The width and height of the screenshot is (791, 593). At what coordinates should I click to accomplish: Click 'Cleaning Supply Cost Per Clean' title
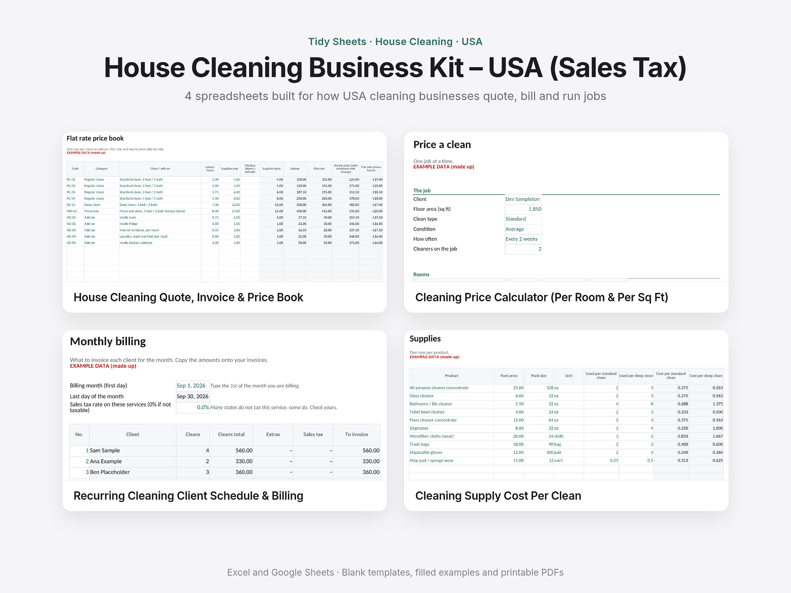coord(498,496)
